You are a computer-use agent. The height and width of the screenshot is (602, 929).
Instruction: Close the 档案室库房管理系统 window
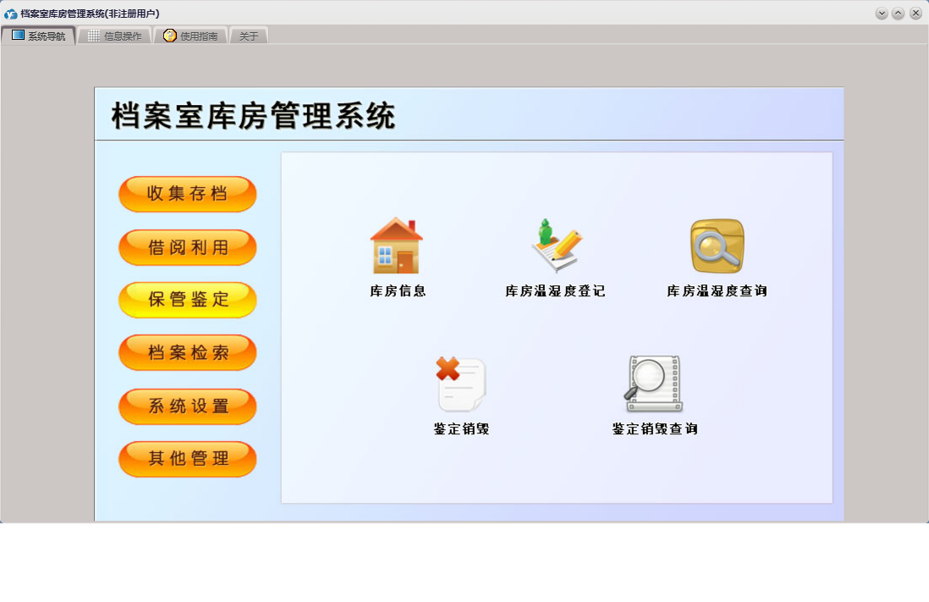pyautogui.click(x=915, y=14)
